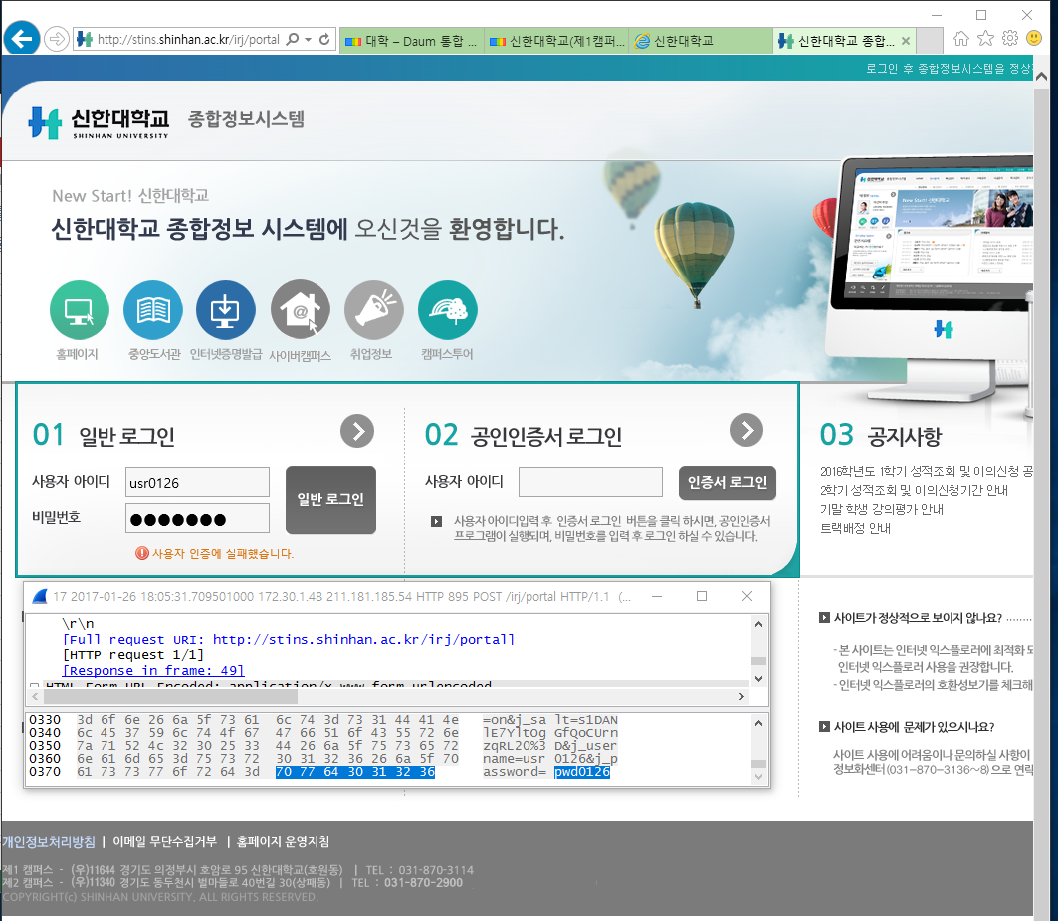This screenshot has width=1058, height=921.
Task: Minimize the Wireshark packet window
Action: (x=657, y=596)
